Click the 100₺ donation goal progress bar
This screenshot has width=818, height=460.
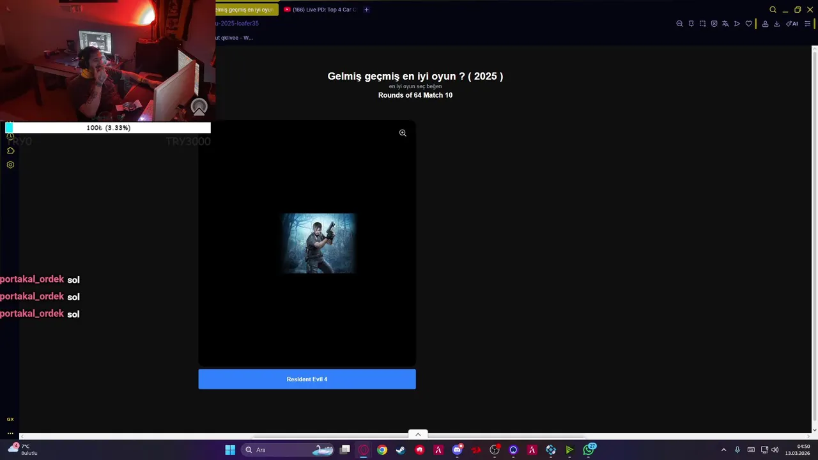pyautogui.click(x=108, y=128)
